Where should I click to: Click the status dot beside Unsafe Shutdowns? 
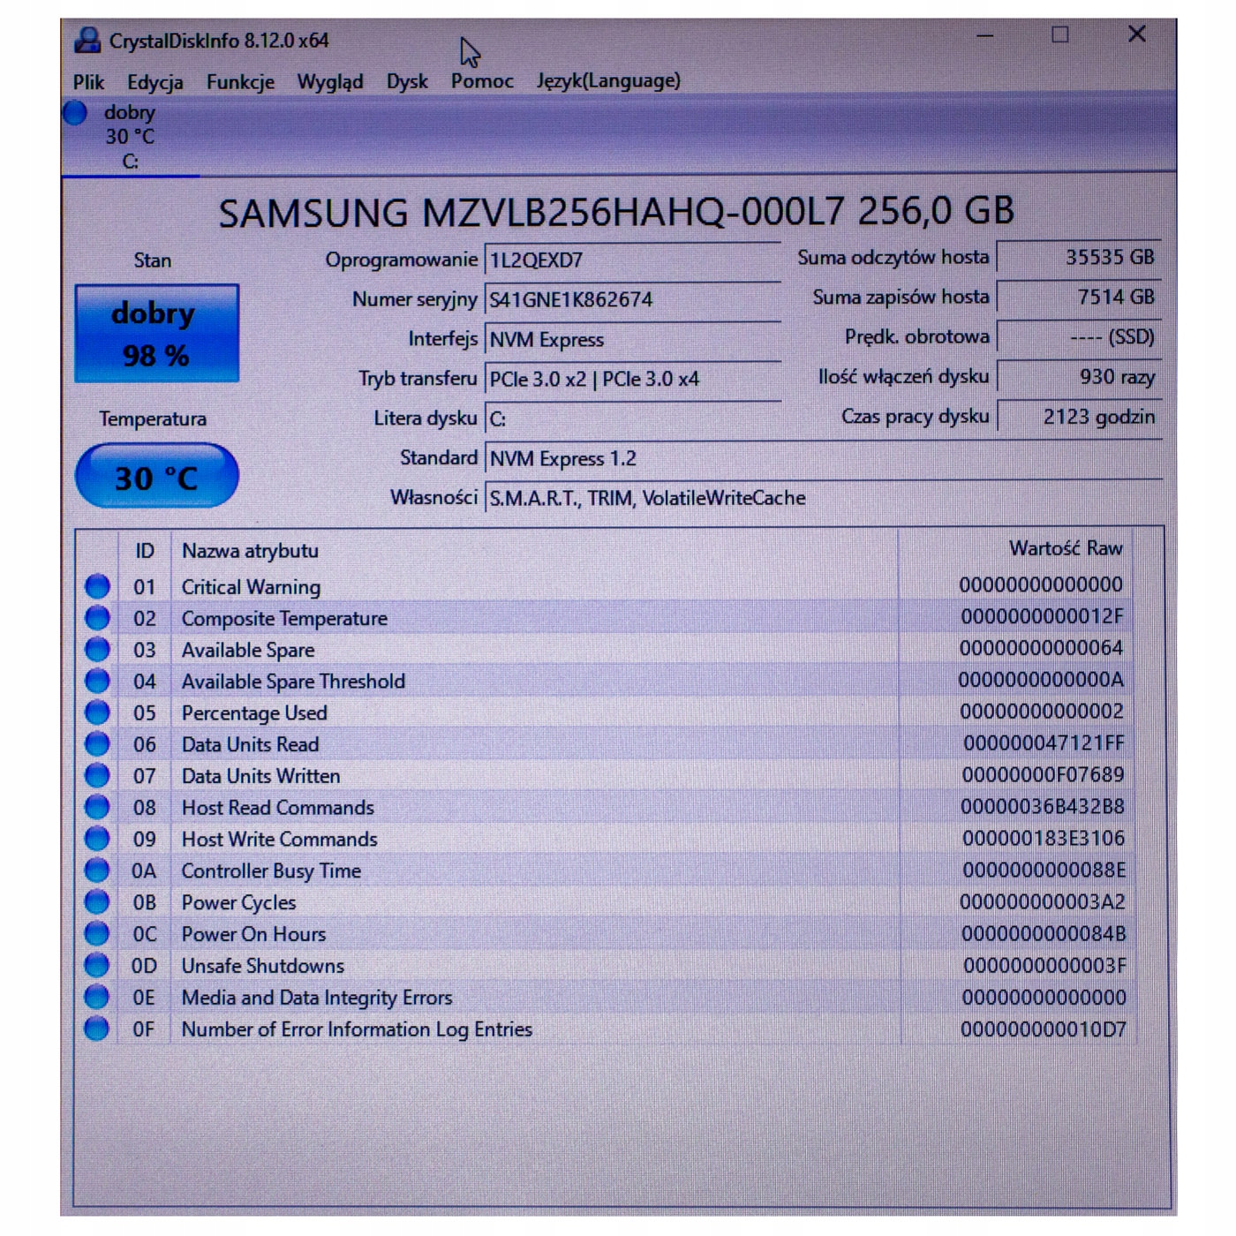96,965
